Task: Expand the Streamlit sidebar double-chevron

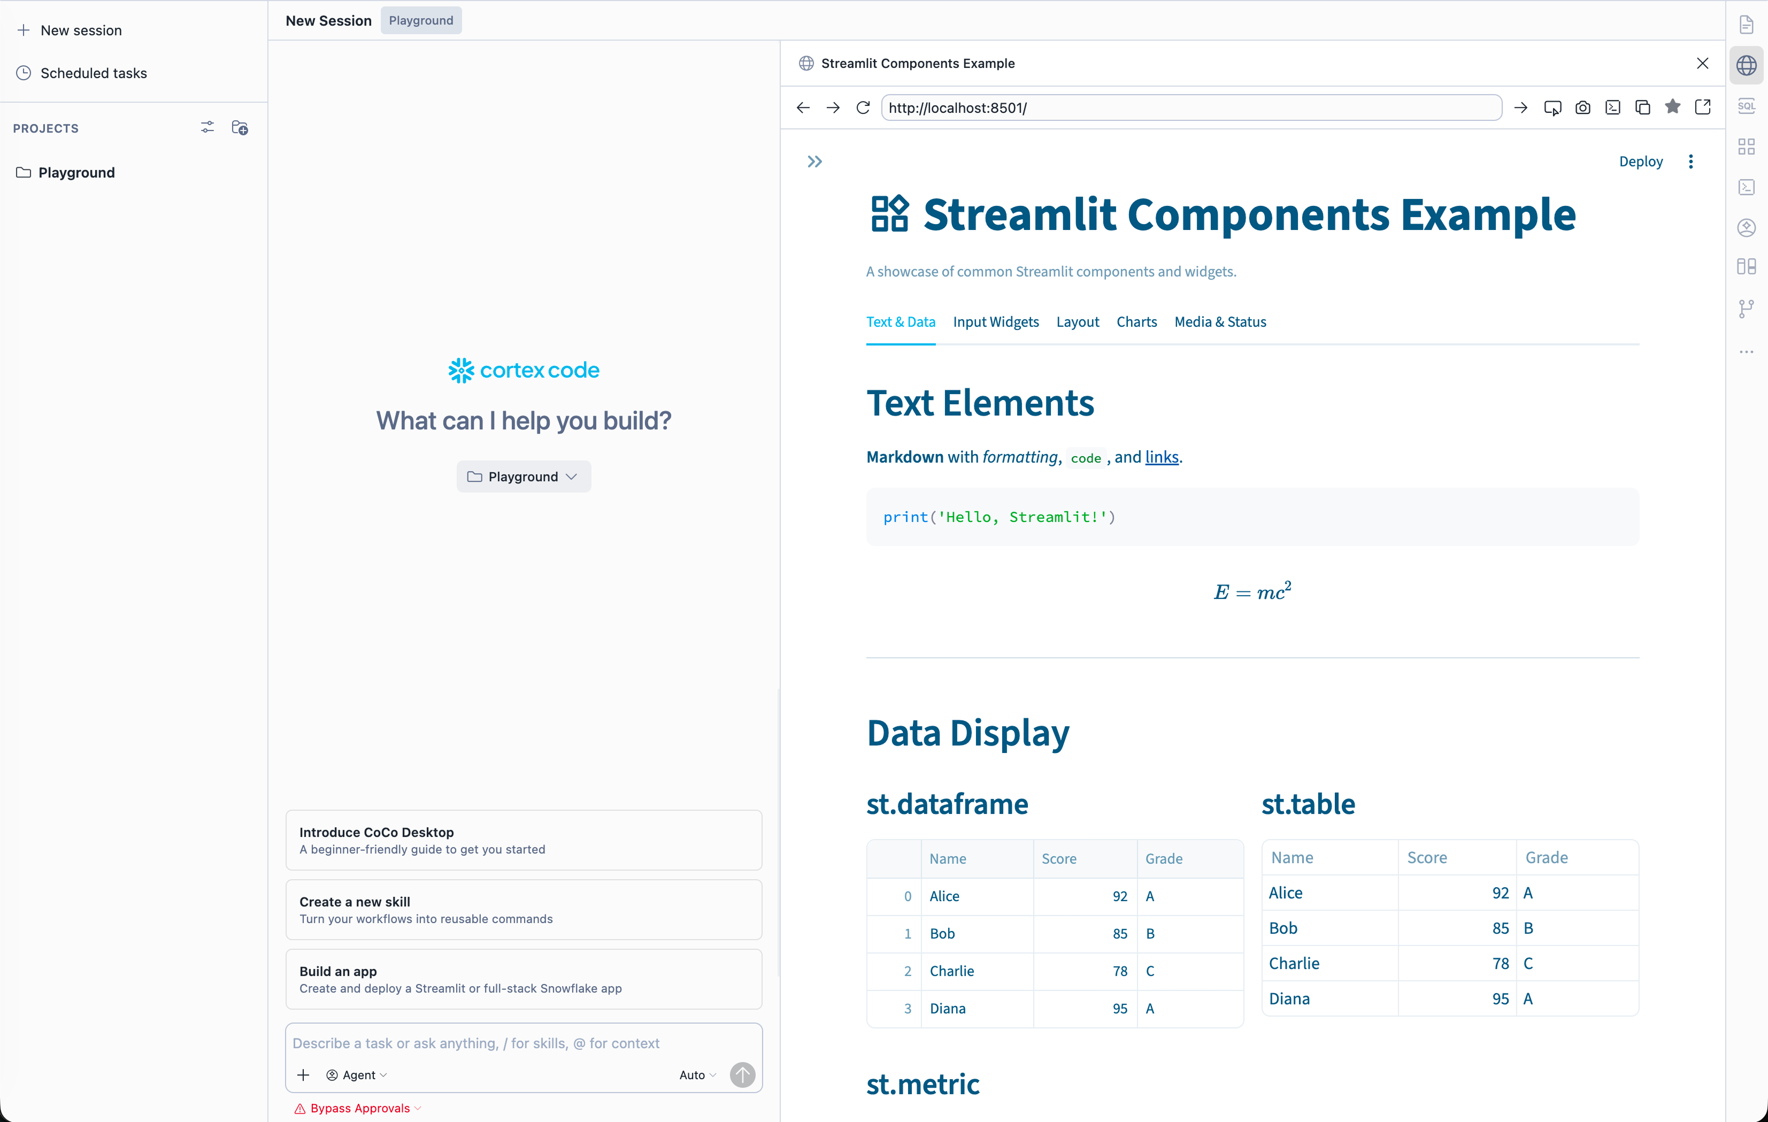Action: tap(814, 162)
